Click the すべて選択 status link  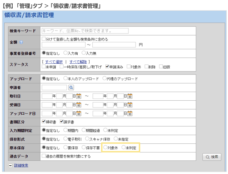pyautogui.click(x=54, y=62)
